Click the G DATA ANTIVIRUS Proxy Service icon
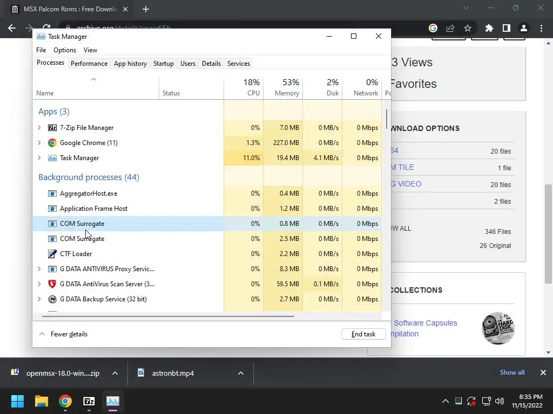553x414 pixels. coord(52,269)
